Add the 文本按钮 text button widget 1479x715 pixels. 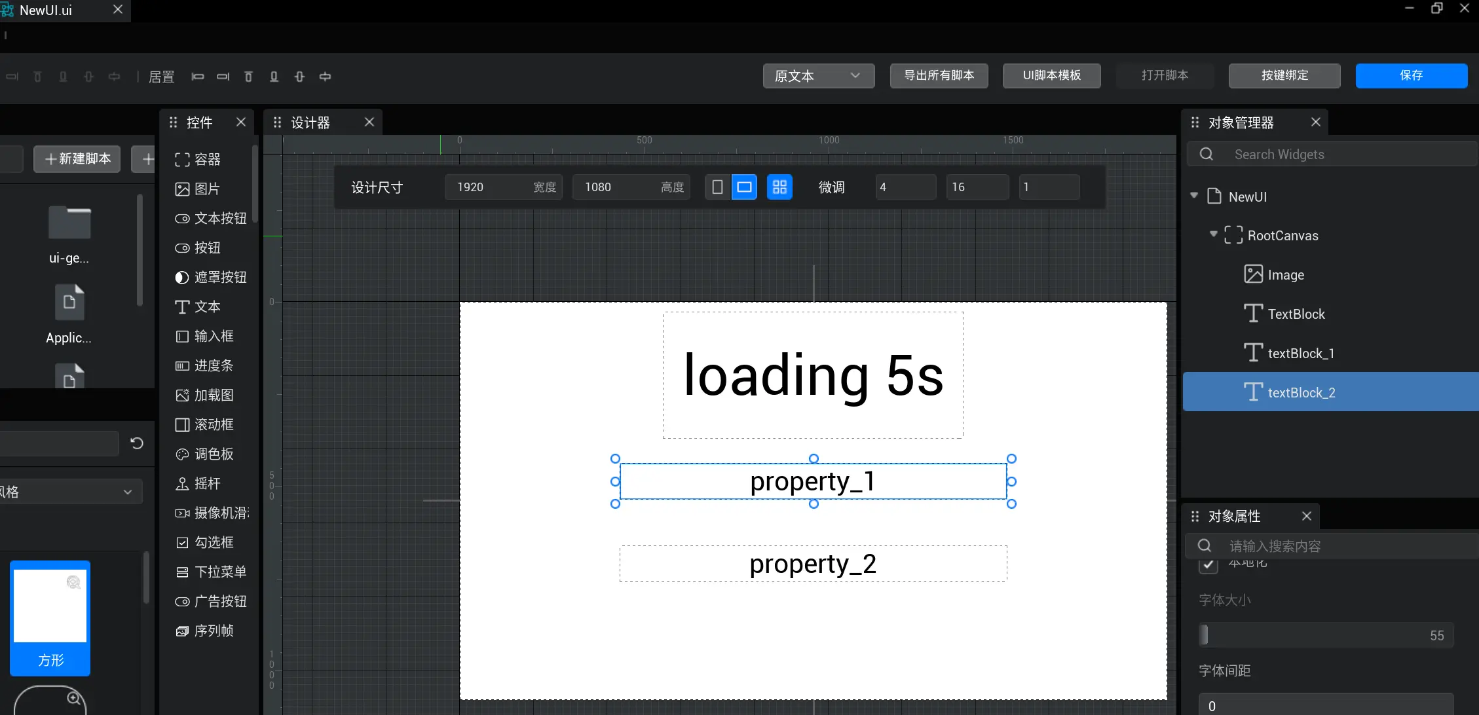[210, 219]
